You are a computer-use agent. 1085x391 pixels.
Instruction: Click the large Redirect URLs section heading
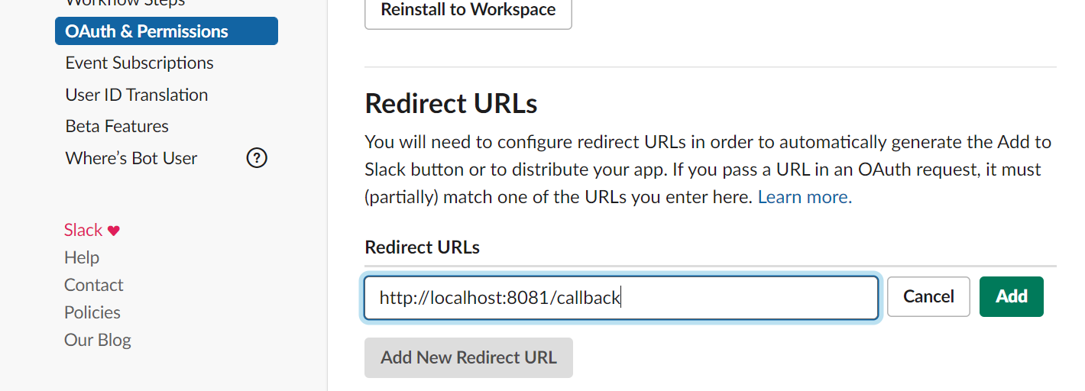(x=451, y=104)
